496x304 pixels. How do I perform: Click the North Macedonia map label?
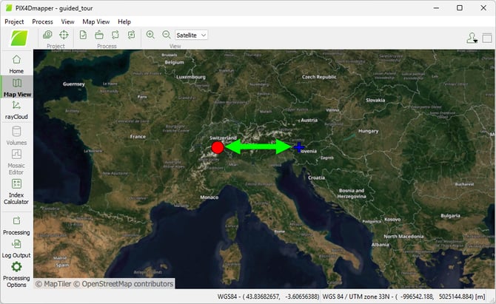[403, 237]
